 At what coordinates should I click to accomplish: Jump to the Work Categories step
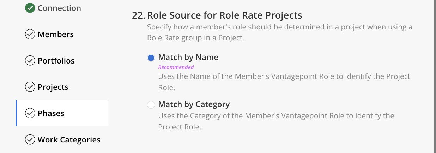(x=69, y=140)
